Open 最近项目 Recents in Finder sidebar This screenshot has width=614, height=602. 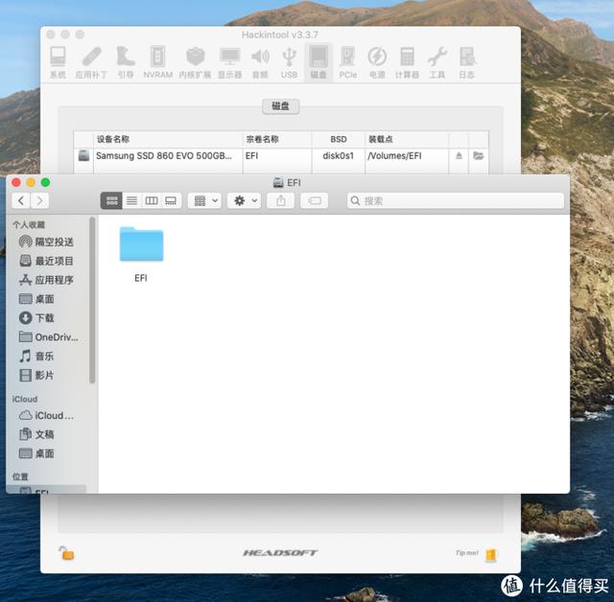coord(46,261)
